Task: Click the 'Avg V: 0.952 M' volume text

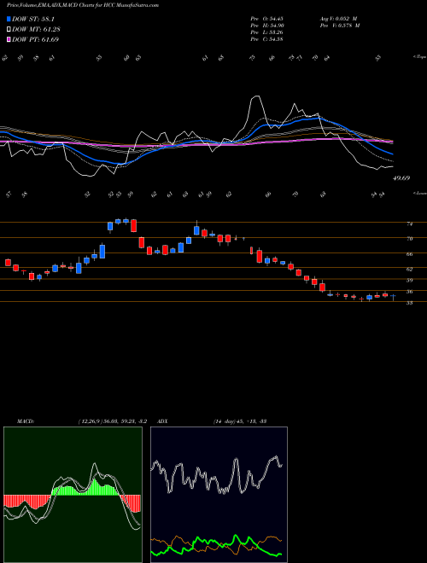Action: click(338, 19)
